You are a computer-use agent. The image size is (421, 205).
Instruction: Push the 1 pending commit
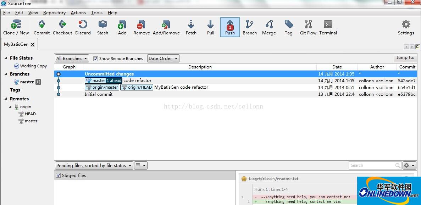pyautogui.click(x=230, y=27)
